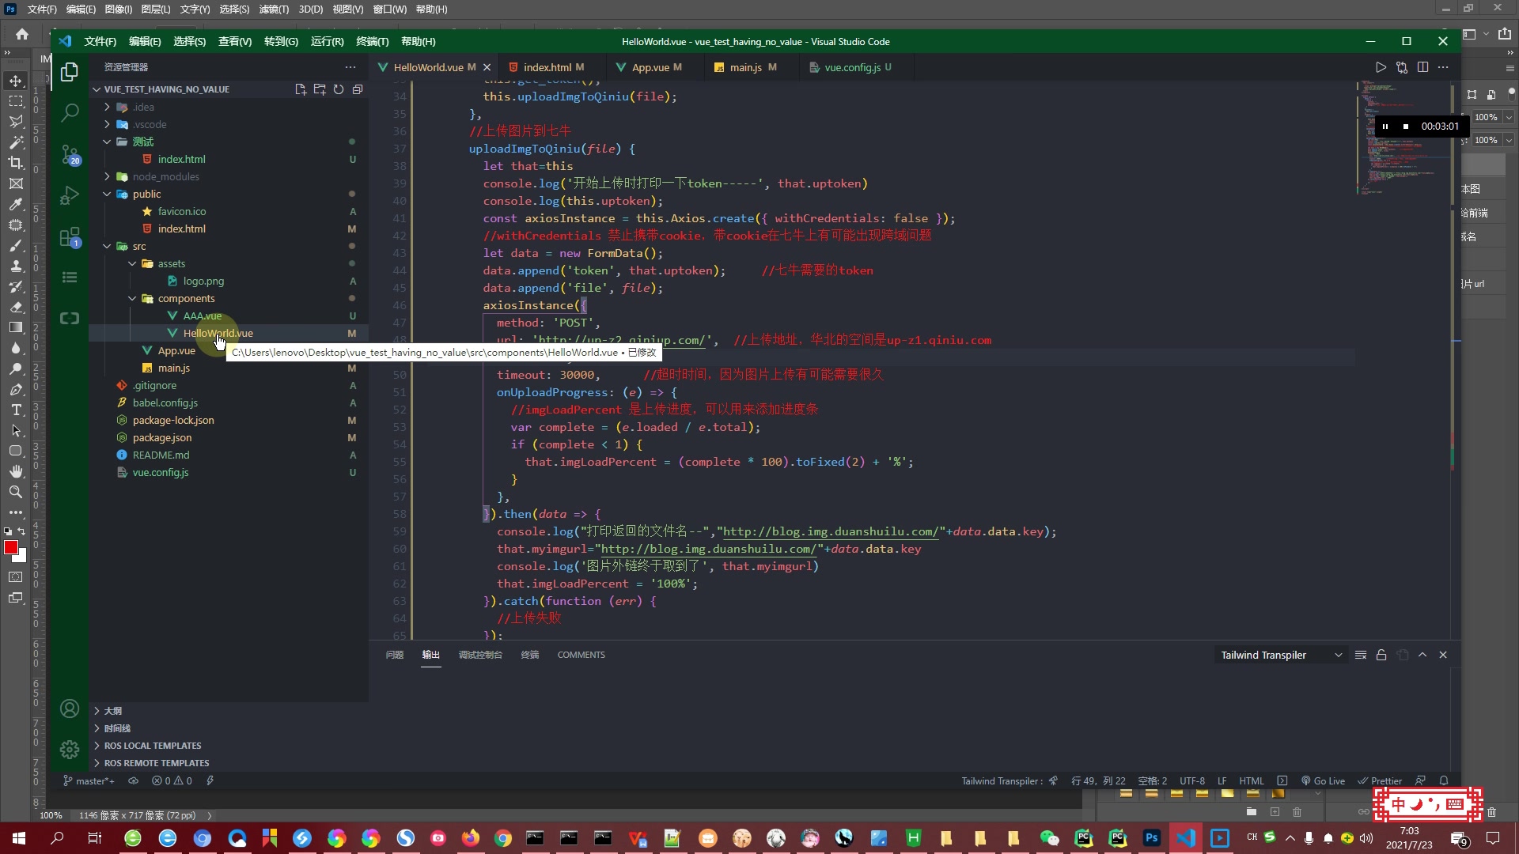Screen dimensions: 1519x854
Task: Select the Crop tool in Photoshop's toolbar
Action: [x=16, y=163]
